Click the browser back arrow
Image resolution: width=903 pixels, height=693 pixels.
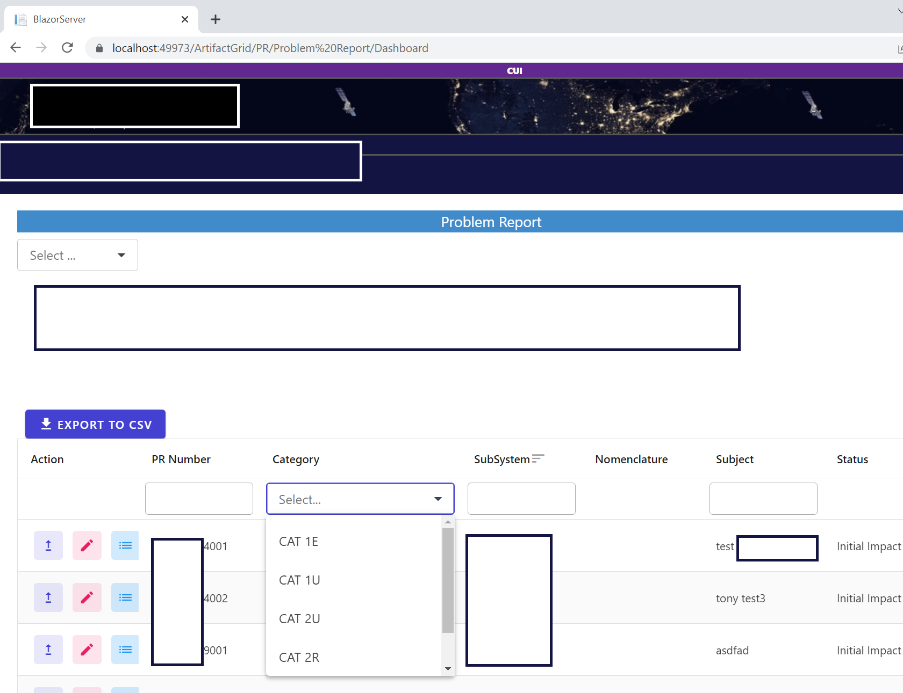click(x=15, y=47)
